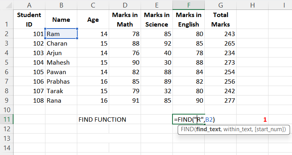Click the Marks in Math header cell
Screen dimensions: 292x155
point(125,19)
